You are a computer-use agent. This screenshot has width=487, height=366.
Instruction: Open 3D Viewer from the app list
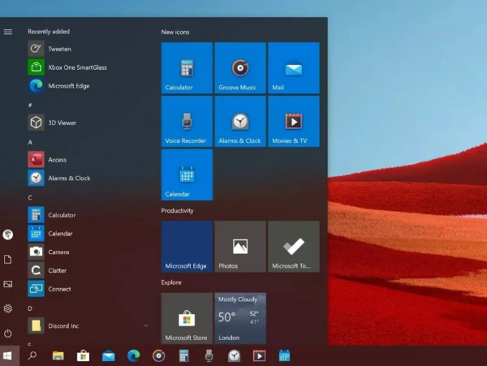88,123
